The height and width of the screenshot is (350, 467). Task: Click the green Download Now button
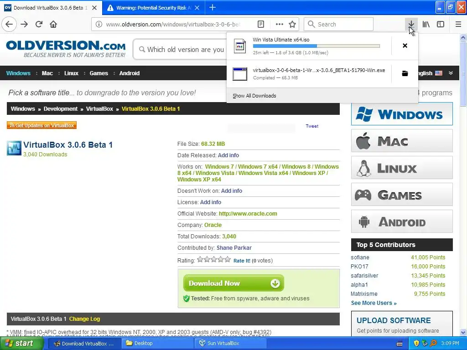tap(234, 283)
